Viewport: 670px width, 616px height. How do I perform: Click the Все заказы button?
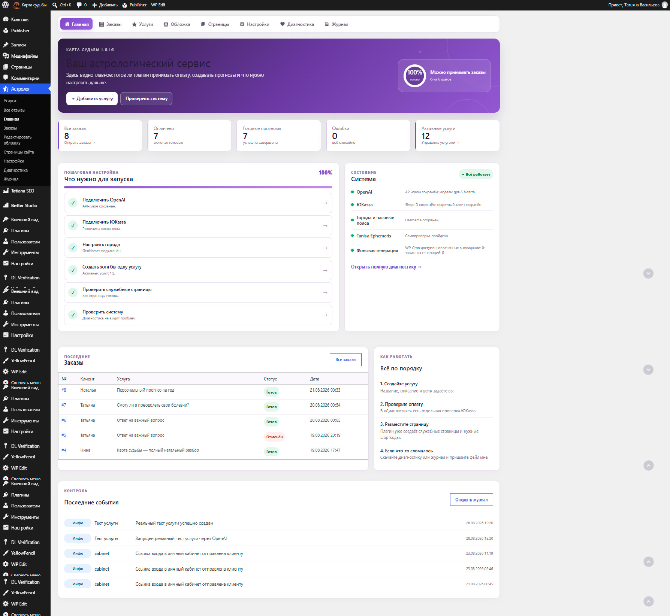pos(345,359)
